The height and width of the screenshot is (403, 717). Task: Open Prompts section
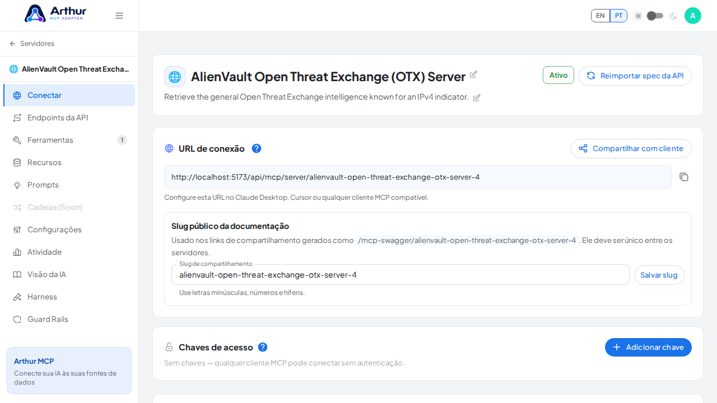pyautogui.click(x=69, y=185)
